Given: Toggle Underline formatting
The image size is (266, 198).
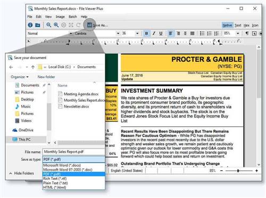Looking at the screenshot, I should tap(161, 34).
